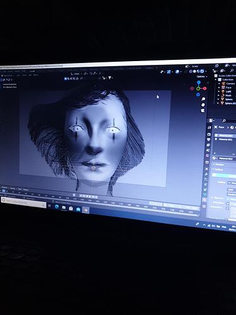Click the surface color gradient swatch
The width and height of the screenshot is (236, 315).
click(224, 175)
